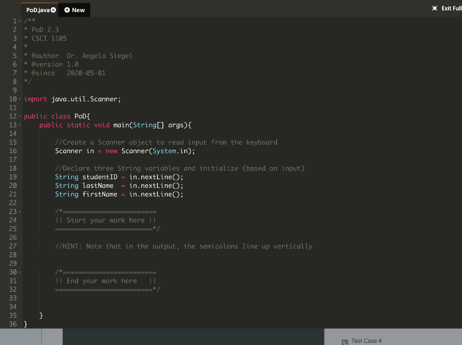Click the fullscreen icon beside Exit Full
The height and width of the screenshot is (345, 462).
[434, 8]
